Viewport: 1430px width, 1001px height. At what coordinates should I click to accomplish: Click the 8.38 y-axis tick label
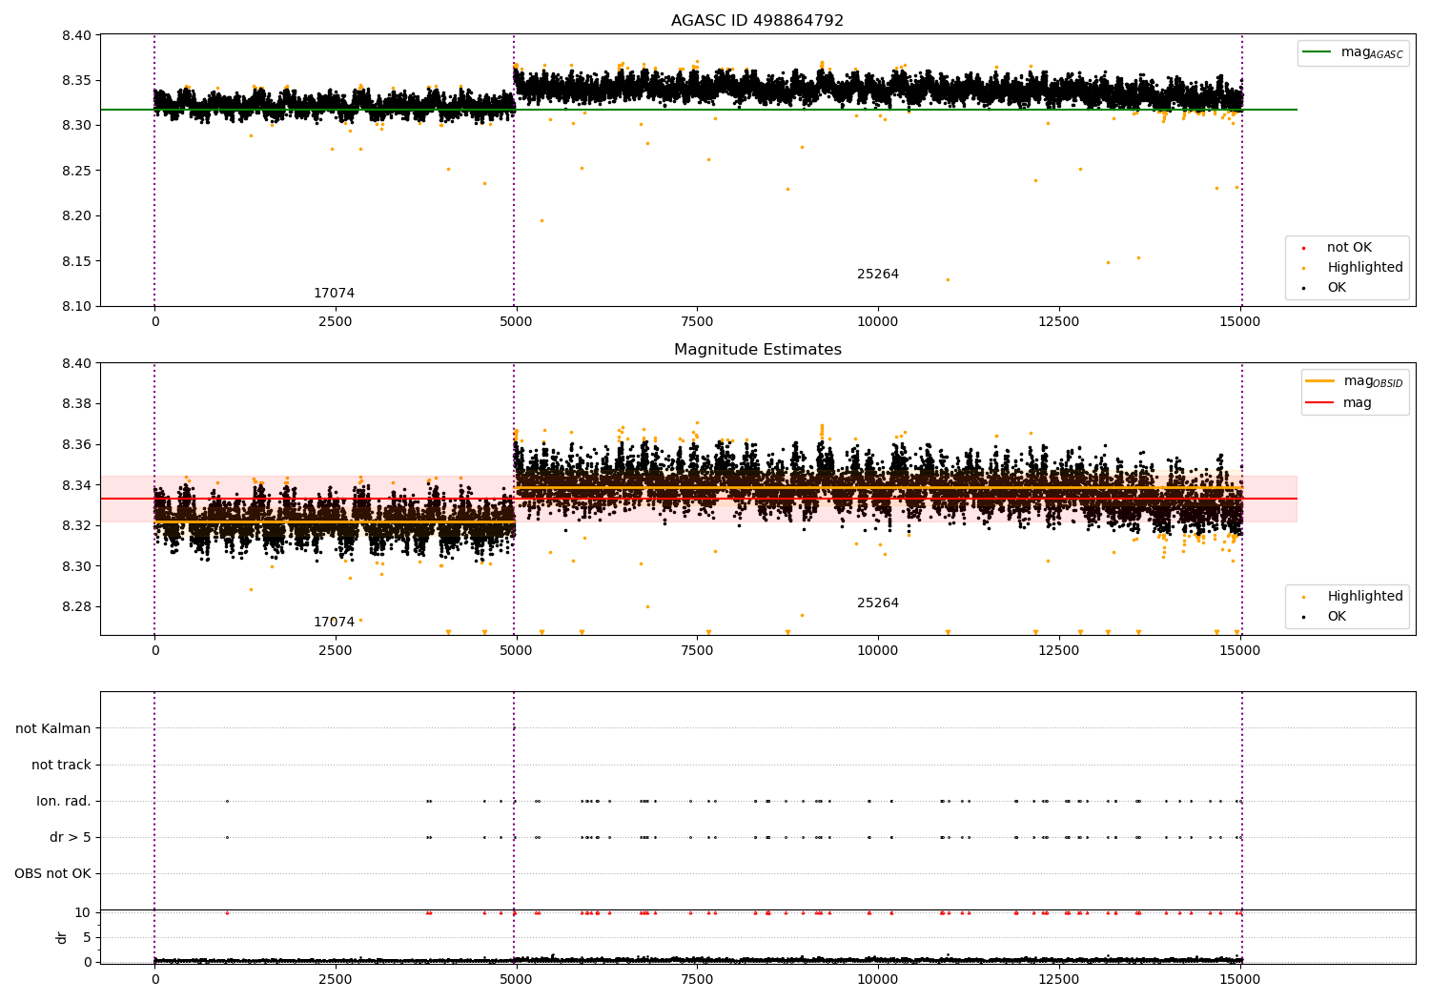[76, 404]
